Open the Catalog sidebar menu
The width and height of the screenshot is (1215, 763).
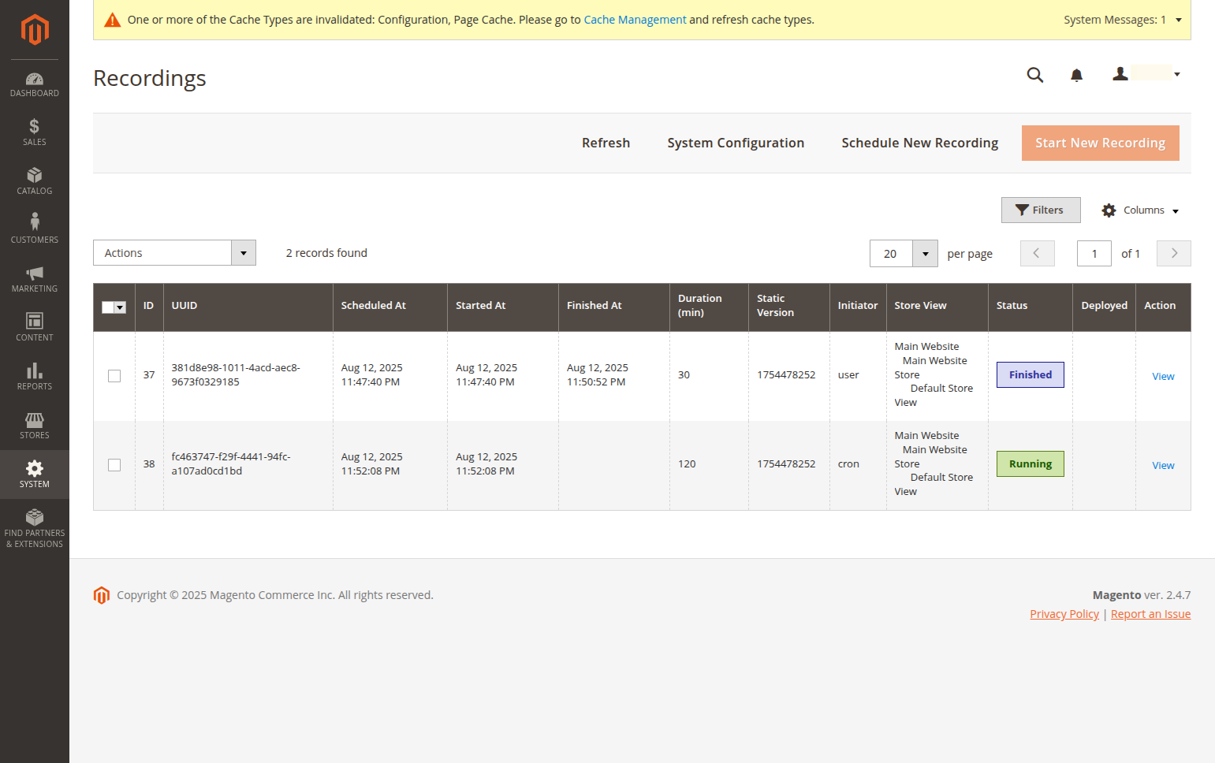coord(35,181)
